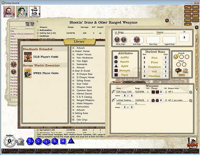
Task: Uncheck the first checked Wounds box
Action: pyautogui.click(x=176, y=57)
